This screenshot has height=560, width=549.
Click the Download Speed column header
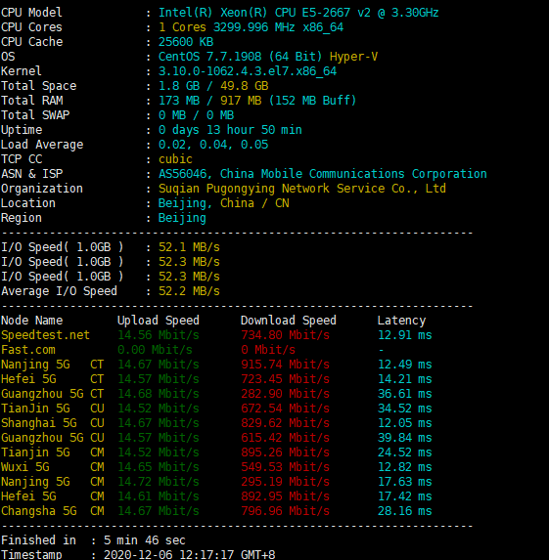click(x=289, y=320)
